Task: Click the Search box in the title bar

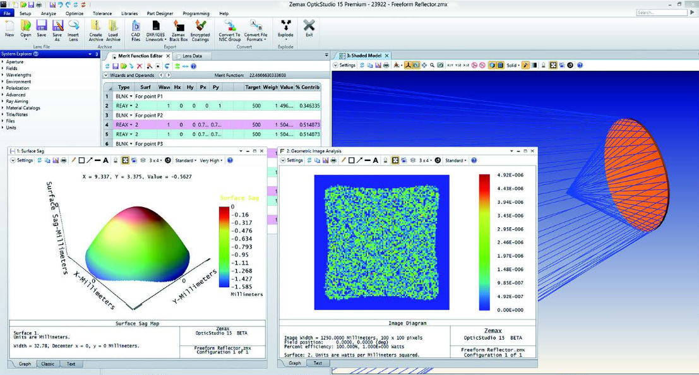Action: tap(662, 13)
